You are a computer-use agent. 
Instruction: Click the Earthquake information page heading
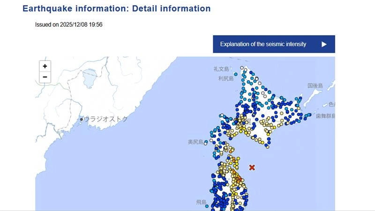tap(117, 9)
